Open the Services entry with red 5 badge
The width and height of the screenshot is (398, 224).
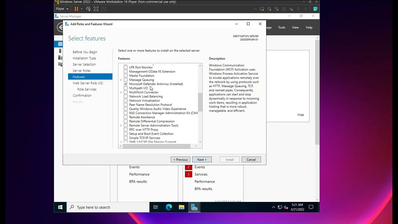pyautogui.click(x=201, y=174)
